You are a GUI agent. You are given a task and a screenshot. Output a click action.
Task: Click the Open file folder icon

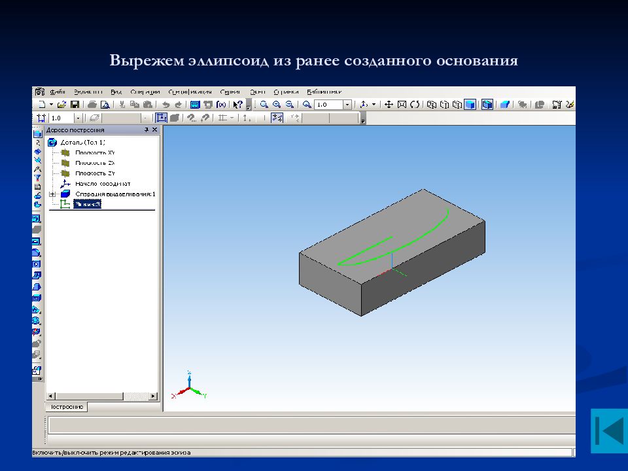pos(61,105)
